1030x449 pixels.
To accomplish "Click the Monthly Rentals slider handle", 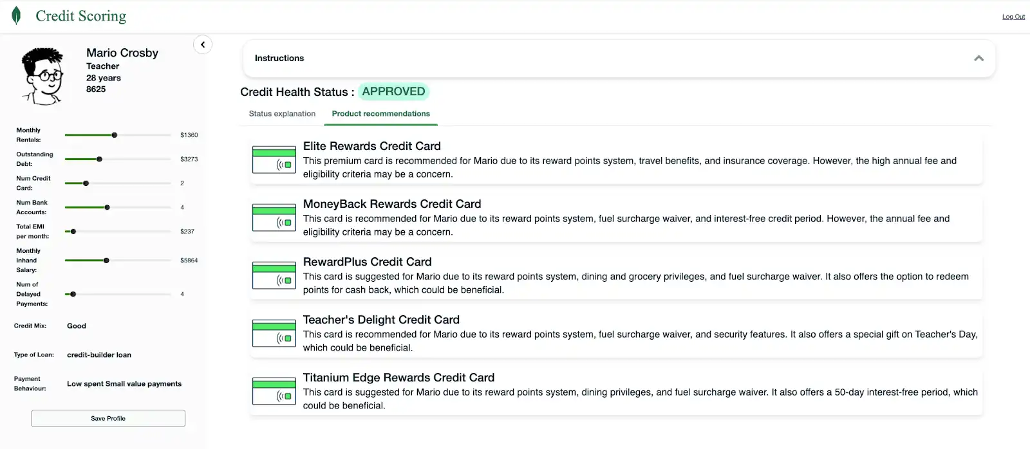I will point(115,135).
